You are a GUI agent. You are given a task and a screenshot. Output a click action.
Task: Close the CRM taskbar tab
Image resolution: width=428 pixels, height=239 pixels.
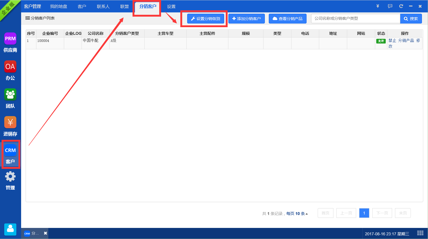(x=45, y=233)
